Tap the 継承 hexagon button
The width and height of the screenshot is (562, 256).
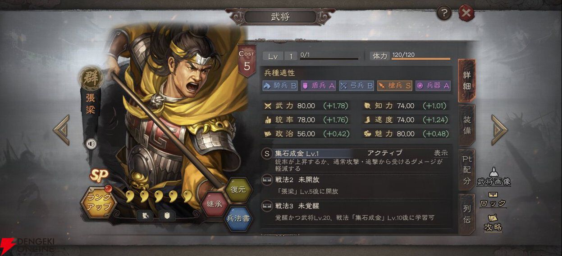[x=215, y=203]
